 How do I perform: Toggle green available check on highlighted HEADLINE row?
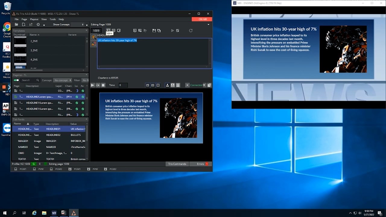tap(83, 97)
